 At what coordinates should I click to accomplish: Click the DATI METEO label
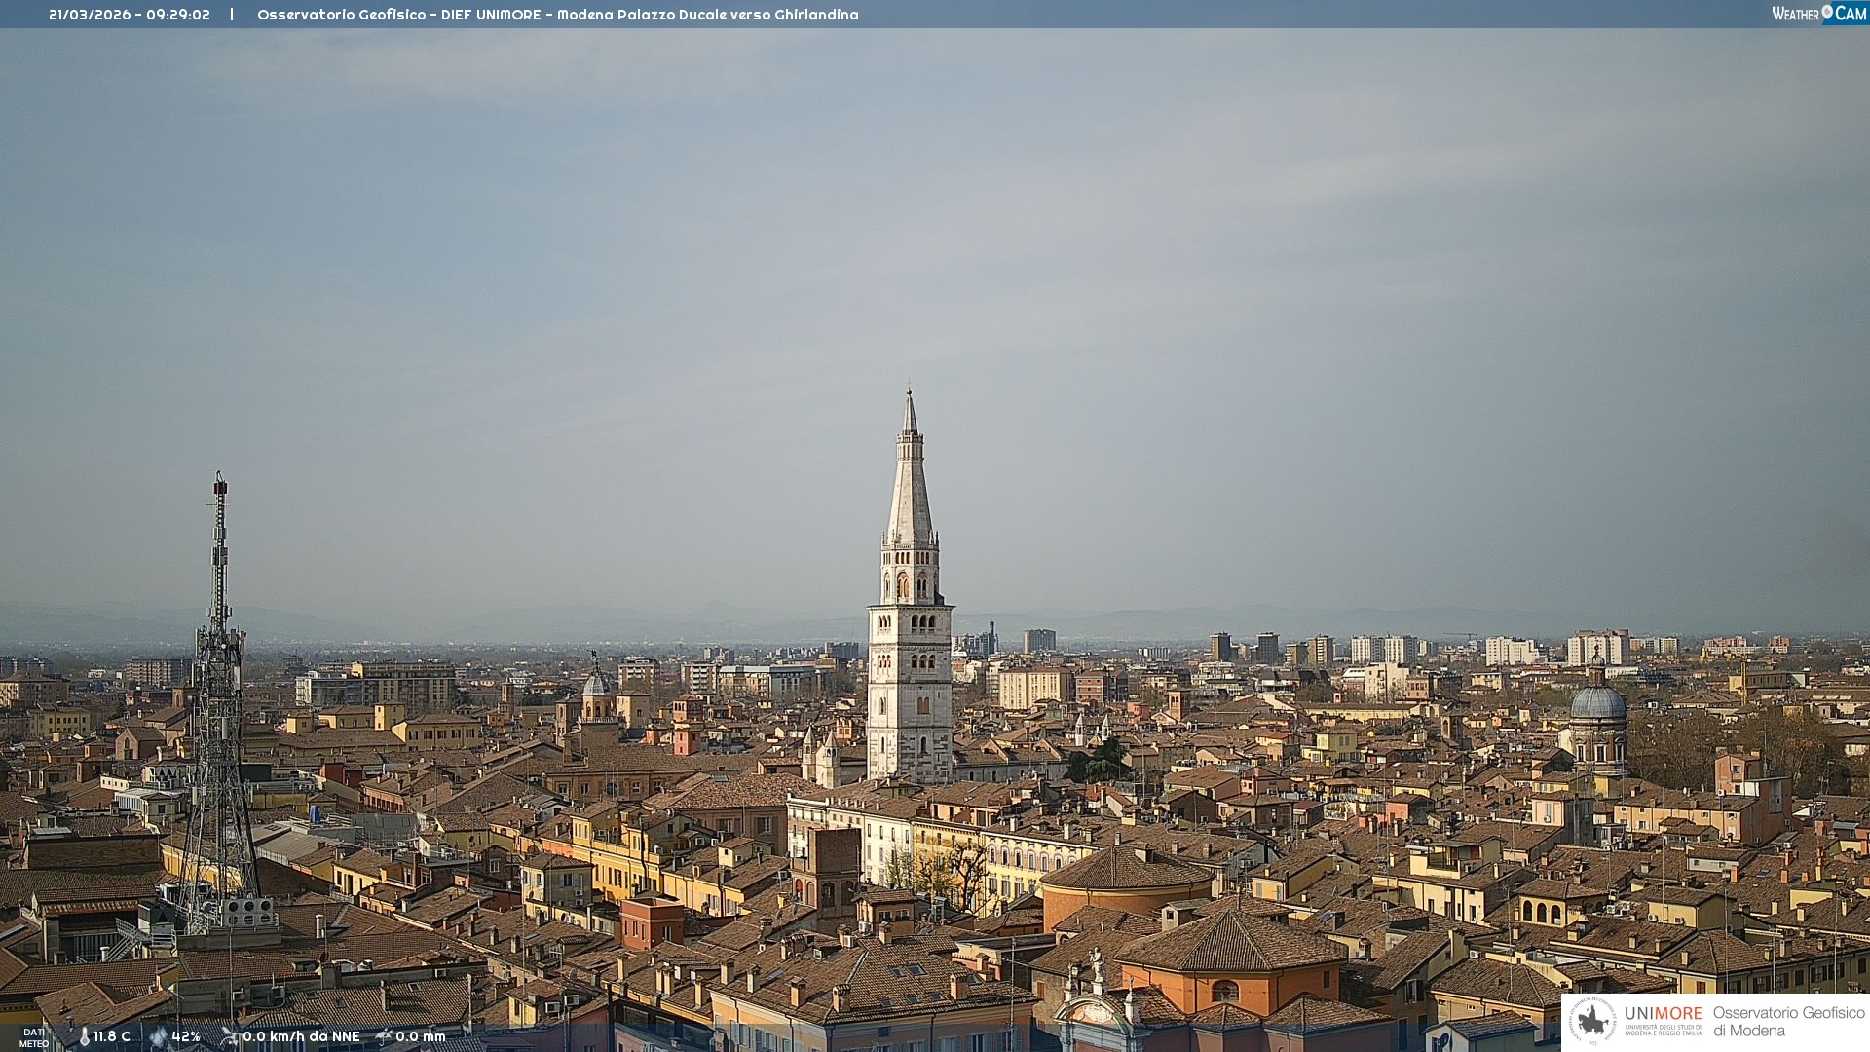[x=34, y=1037]
